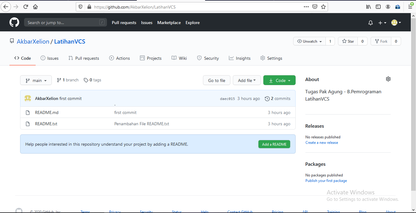
Task: Go to Marketplace
Action: point(169,23)
